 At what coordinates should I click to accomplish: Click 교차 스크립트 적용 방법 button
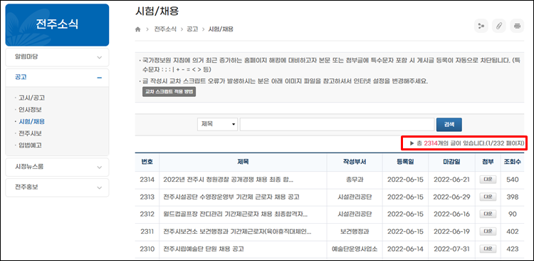pyautogui.click(x=169, y=92)
